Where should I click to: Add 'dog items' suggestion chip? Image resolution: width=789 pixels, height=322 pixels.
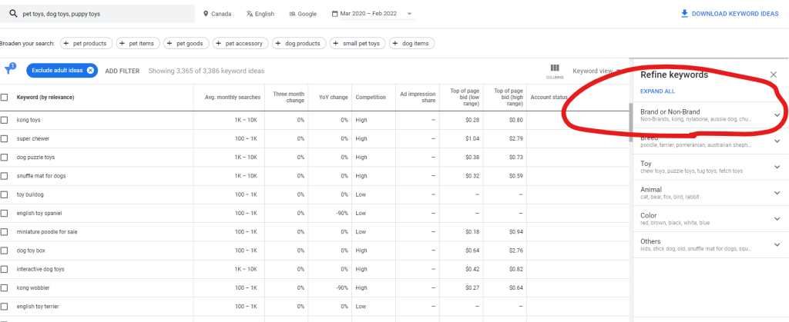pyautogui.click(x=411, y=44)
